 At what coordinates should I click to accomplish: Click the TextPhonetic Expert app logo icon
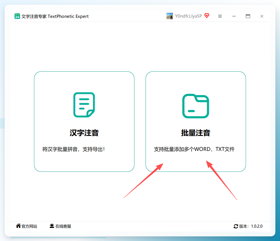pyautogui.click(x=17, y=16)
